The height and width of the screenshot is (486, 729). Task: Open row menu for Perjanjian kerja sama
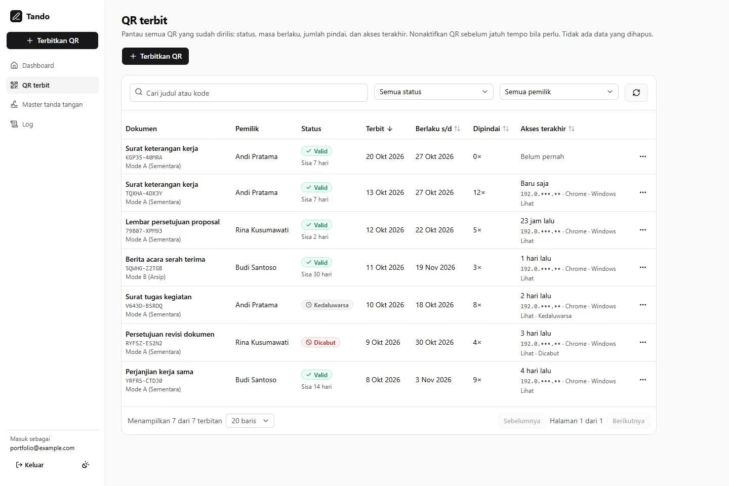(x=643, y=380)
